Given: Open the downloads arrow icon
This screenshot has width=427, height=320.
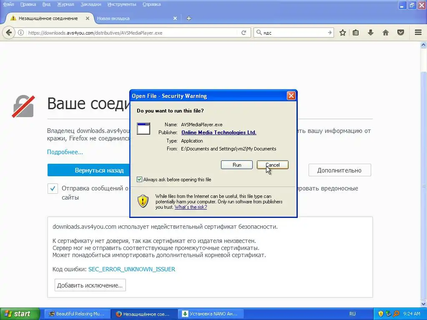Looking at the screenshot, I should tap(370, 32).
